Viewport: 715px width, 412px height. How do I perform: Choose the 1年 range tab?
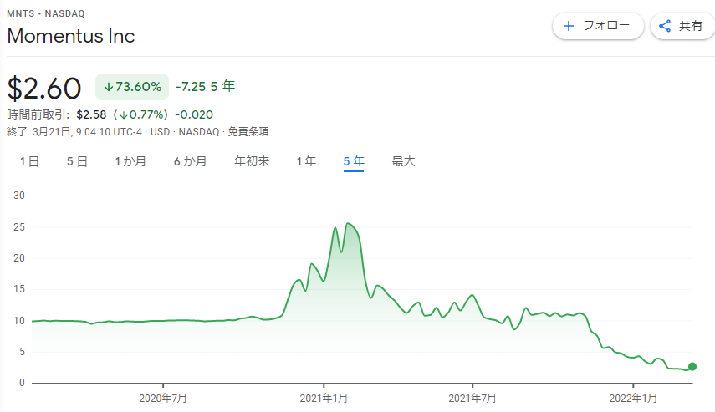coord(306,161)
